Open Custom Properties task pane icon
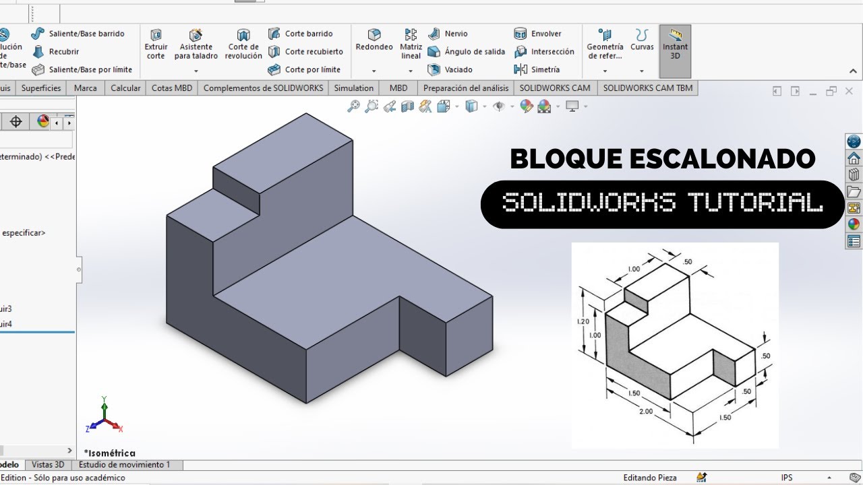 pos(854,241)
